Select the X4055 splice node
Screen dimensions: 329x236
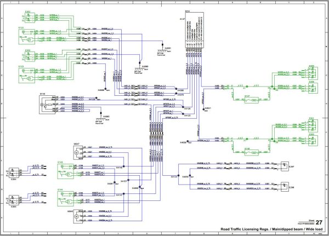(x=190, y=175)
